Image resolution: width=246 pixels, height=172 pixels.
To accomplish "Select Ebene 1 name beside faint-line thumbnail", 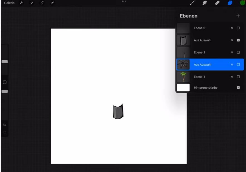I will click(x=199, y=52).
